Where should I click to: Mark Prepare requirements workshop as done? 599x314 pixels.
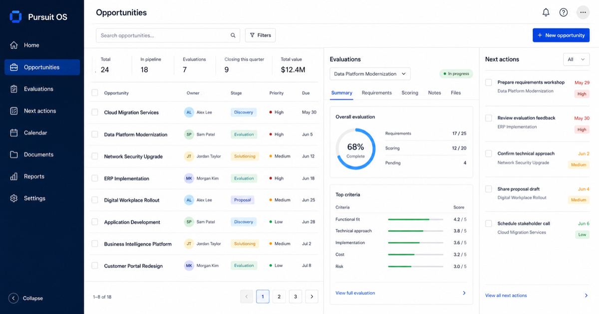(489, 83)
